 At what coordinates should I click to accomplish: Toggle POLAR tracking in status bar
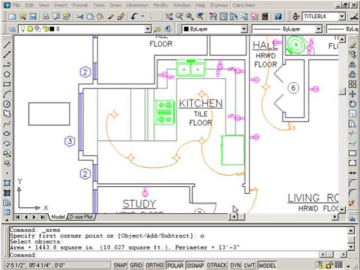tap(175, 265)
